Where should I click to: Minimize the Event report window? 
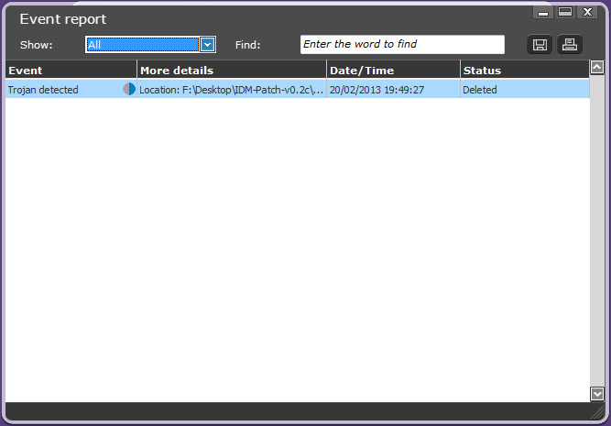543,13
